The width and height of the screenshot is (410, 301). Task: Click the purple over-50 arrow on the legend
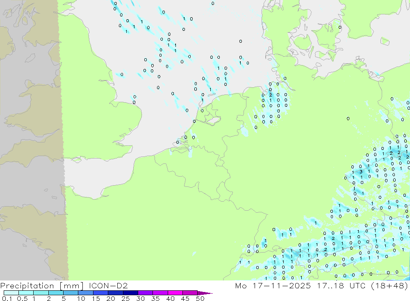coord(205,293)
